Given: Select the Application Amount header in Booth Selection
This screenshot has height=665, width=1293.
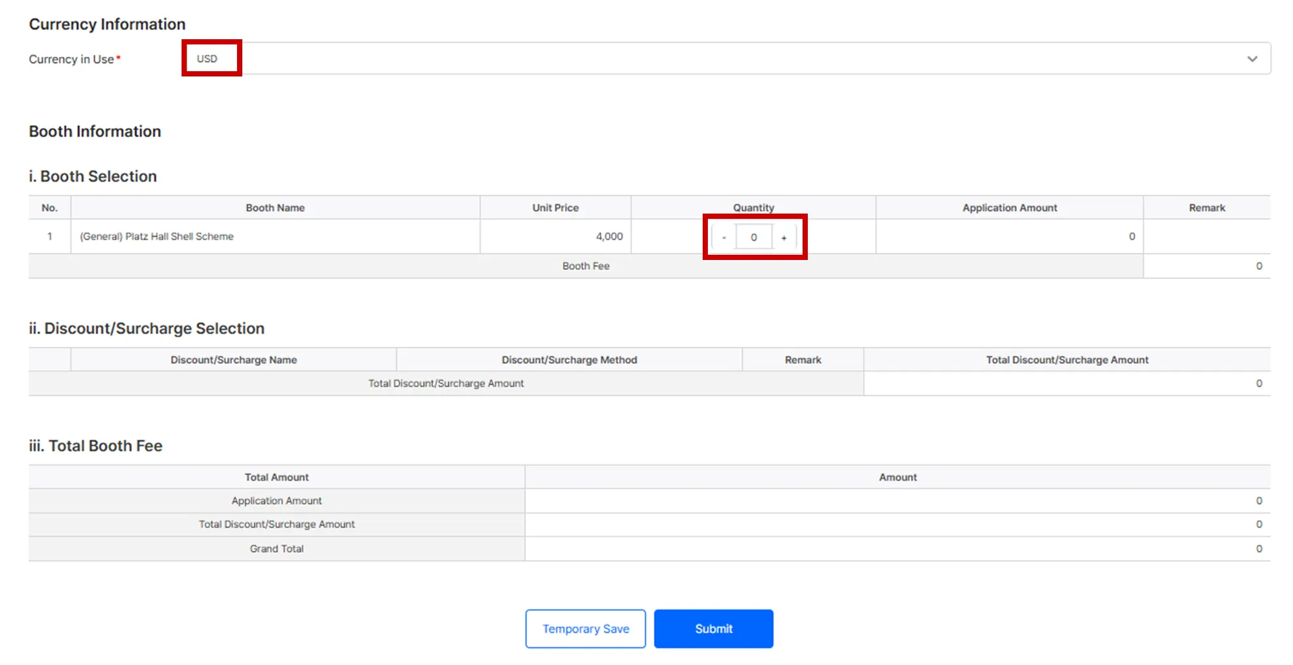Looking at the screenshot, I should coord(1009,208).
